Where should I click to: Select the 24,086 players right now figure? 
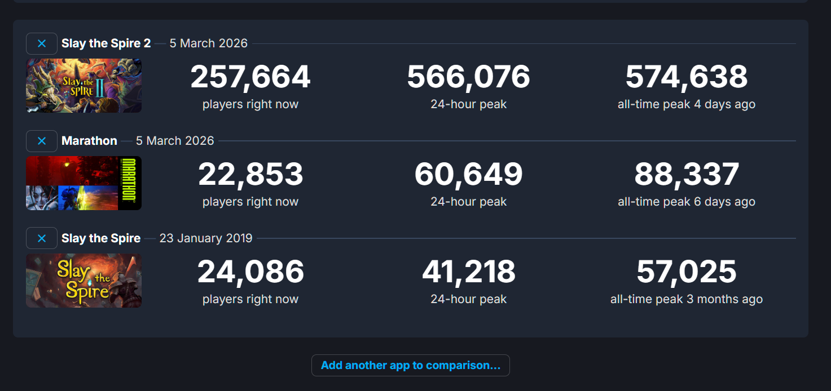pyautogui.click(x=250, y=272)
